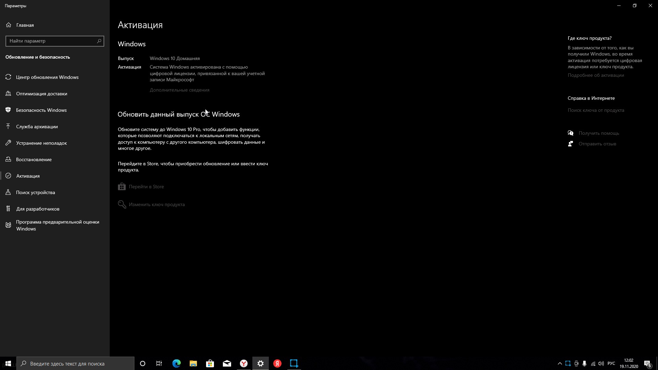The width and height of the screenshot is (658, 370).
Task: Select Устранение неполадок menu item
Action: click(x=41, y=143)
